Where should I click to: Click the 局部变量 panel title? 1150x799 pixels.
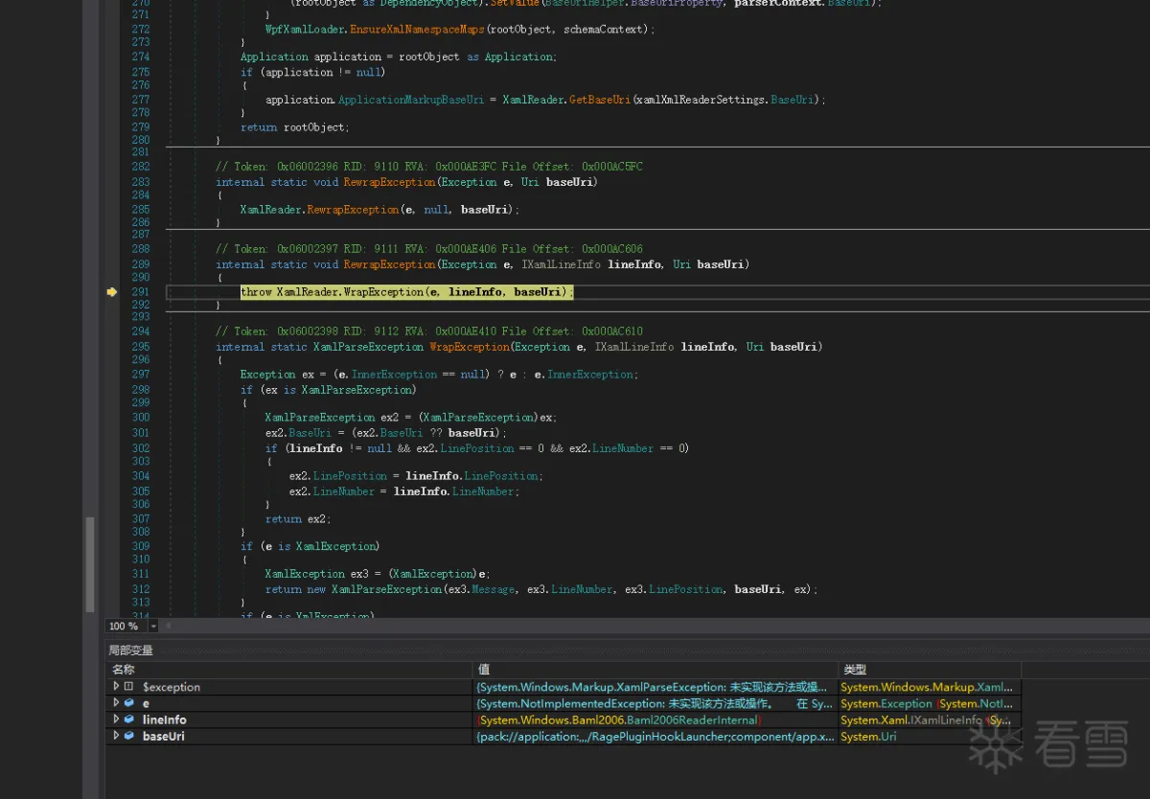pos(130,651)
